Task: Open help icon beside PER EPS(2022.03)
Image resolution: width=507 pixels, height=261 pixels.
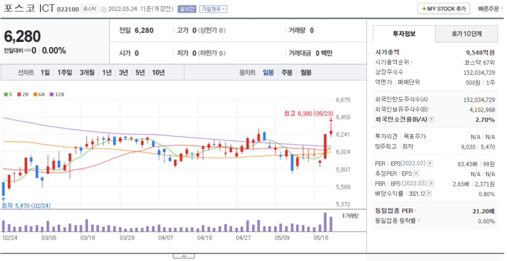Action: click(x=430, y=164)
